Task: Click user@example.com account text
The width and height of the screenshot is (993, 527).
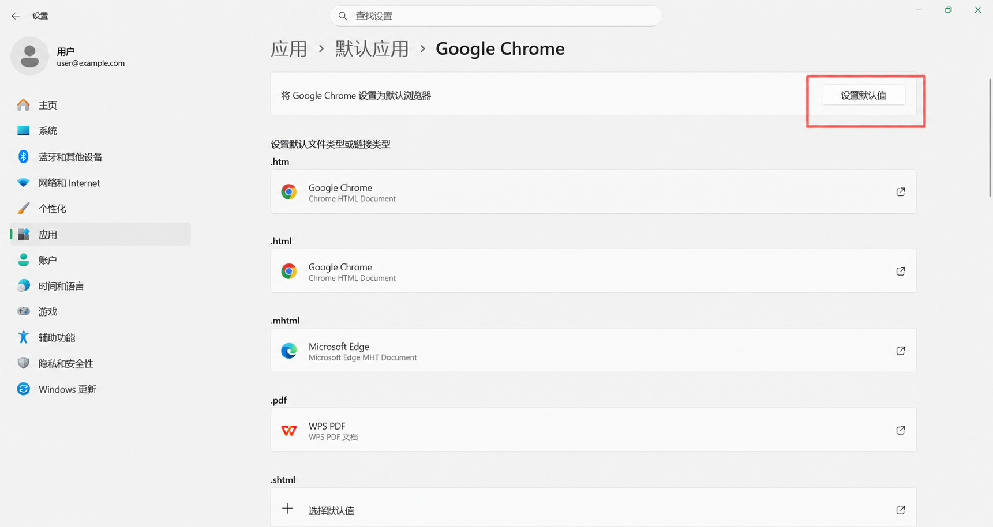Action: click(x=91, y=63)
